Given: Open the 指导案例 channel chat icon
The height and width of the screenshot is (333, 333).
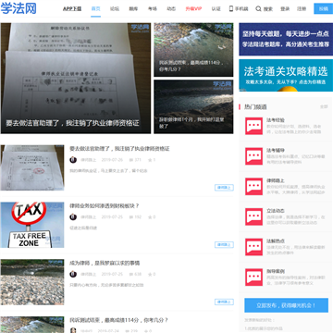Looking at the screenshot, I should [253, 277].
